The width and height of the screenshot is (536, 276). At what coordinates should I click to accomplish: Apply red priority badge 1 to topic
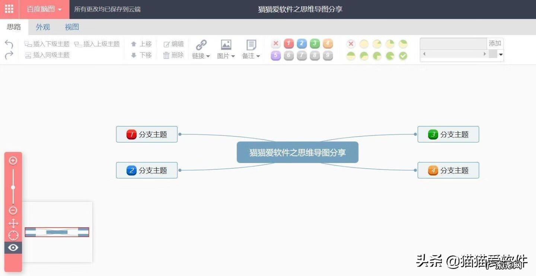288,43
